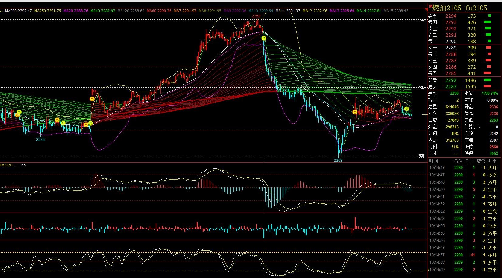Click the MA40 2287.93 indicator label
502x278 pixels.
103,11
